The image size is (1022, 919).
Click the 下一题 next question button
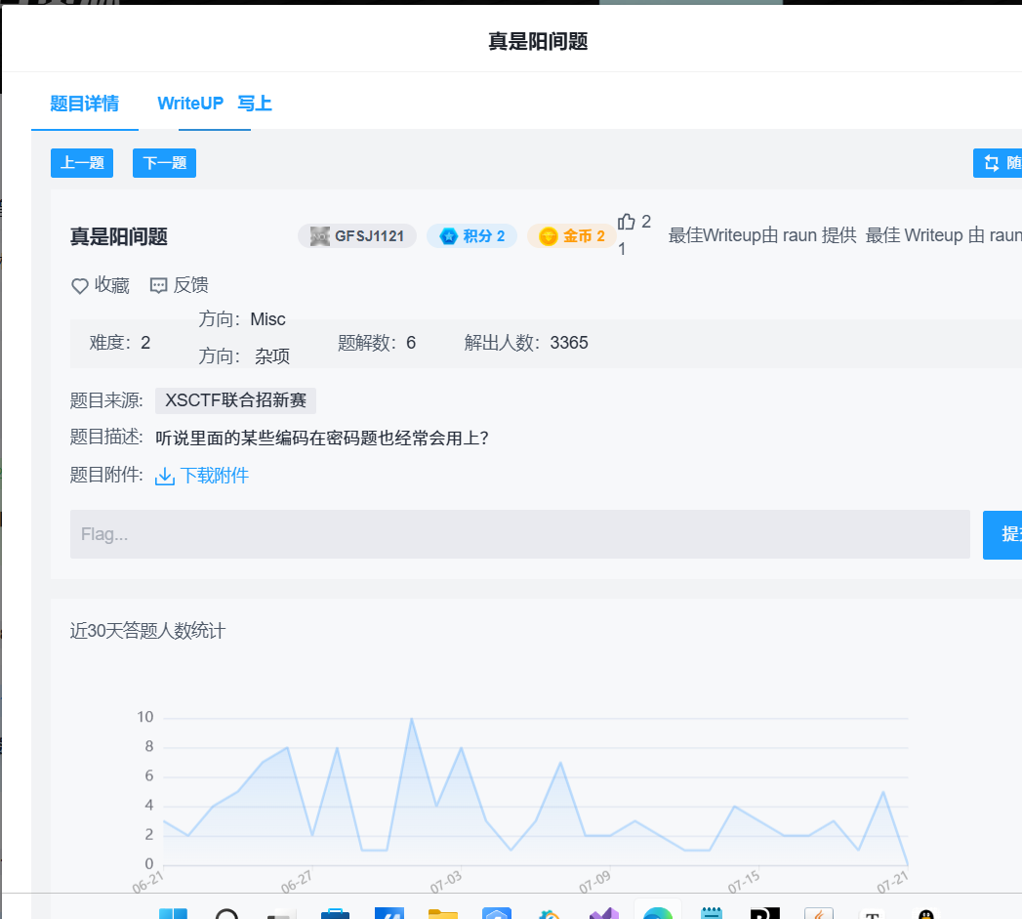pyautogui.click(x=163, y=162)
